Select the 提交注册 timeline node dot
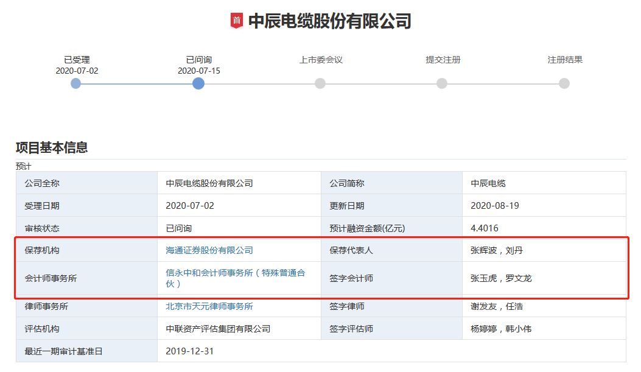Image resolution: width=641 pixels, height=372 pixels. click(442, 84)
